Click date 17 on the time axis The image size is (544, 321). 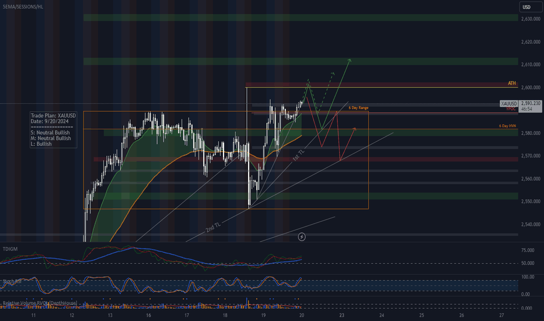click(x=187, y=315)
